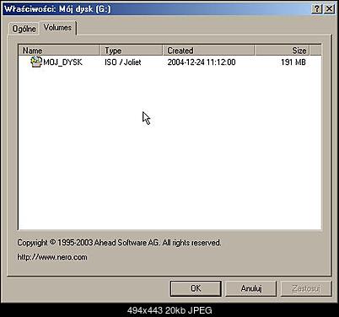
Task: Open the http://www.nero.com link
Action: [x=52, y=257]
